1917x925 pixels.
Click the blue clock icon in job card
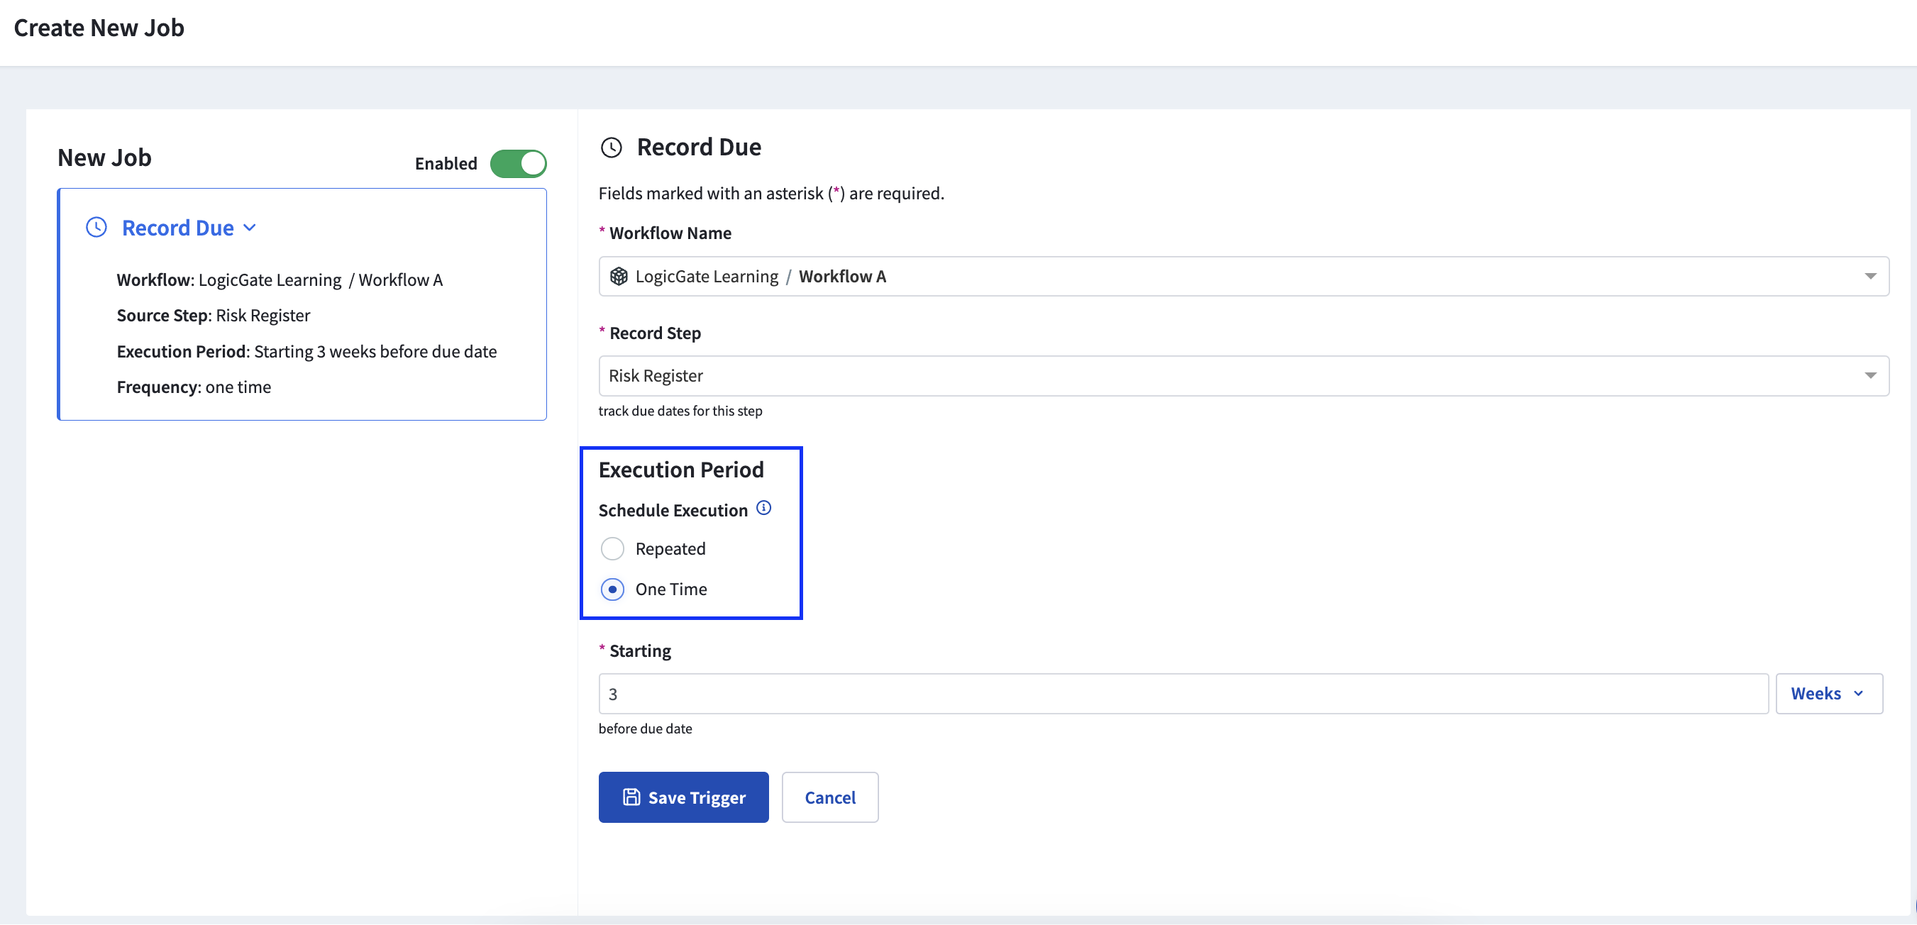click(96, 228)
